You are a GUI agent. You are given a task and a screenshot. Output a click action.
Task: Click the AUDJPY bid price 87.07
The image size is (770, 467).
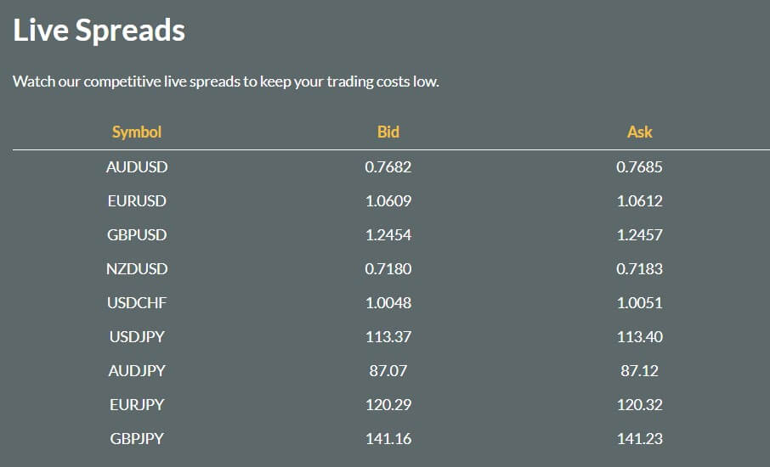tap(388, 370)
